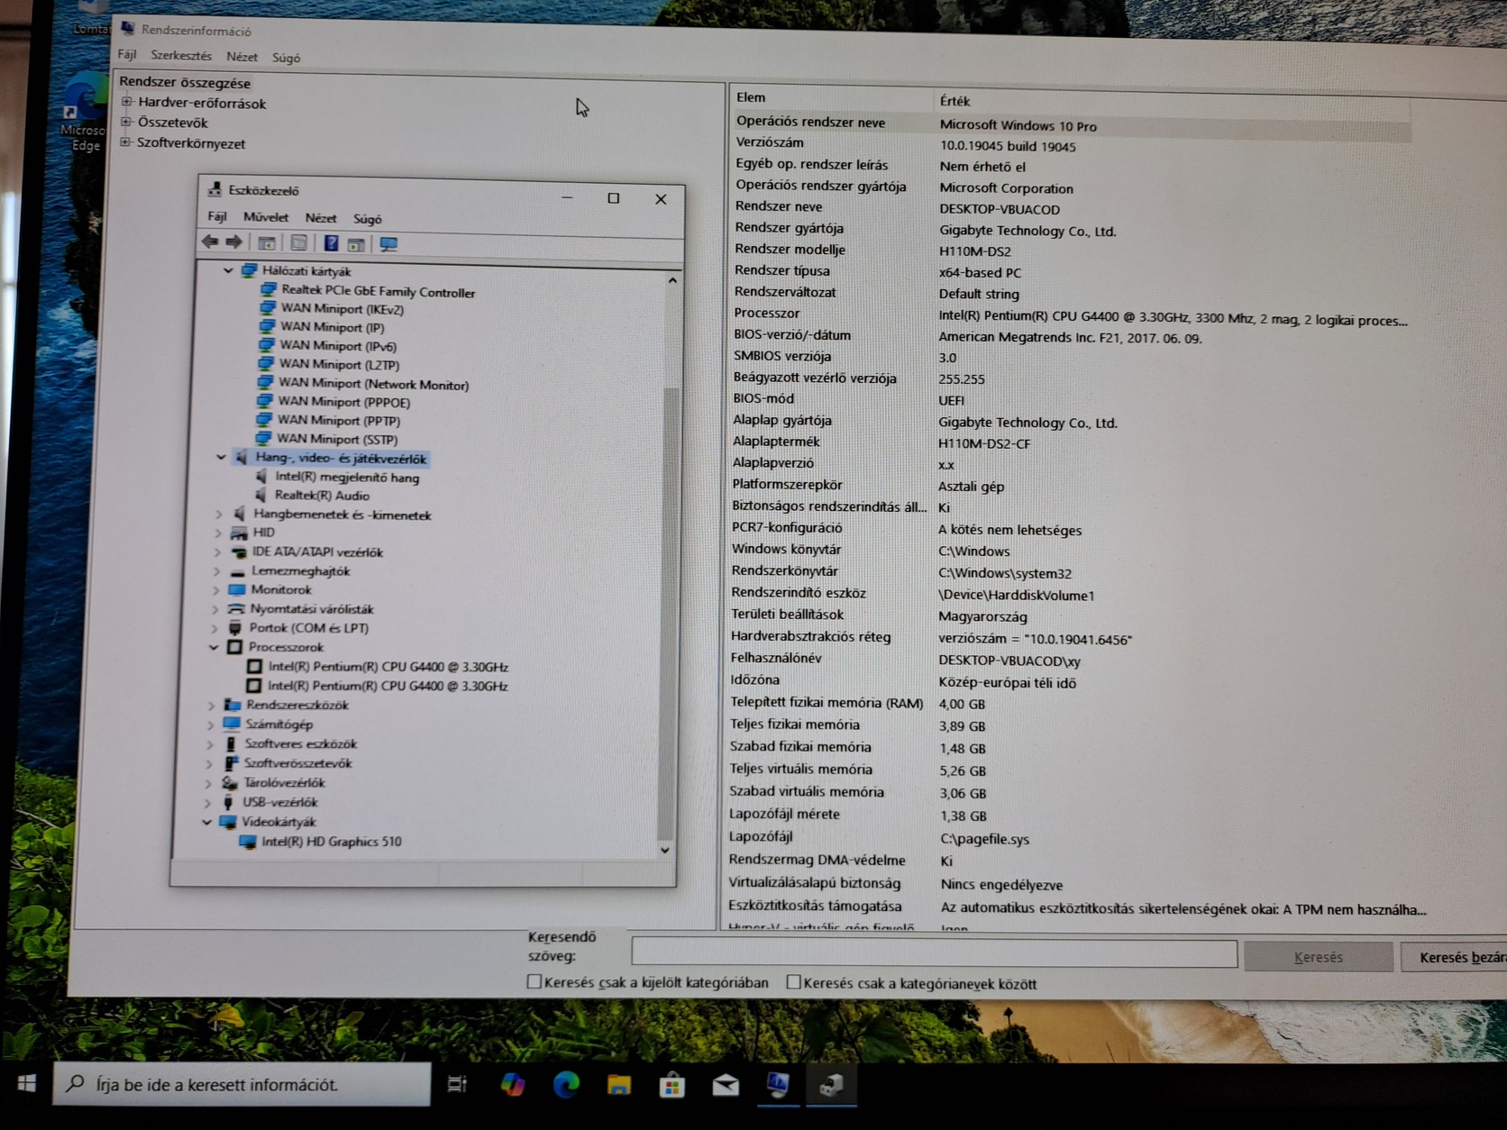1507x1130 pixels.
Task: Open Task View from the taskbar
Action: 457,1084
